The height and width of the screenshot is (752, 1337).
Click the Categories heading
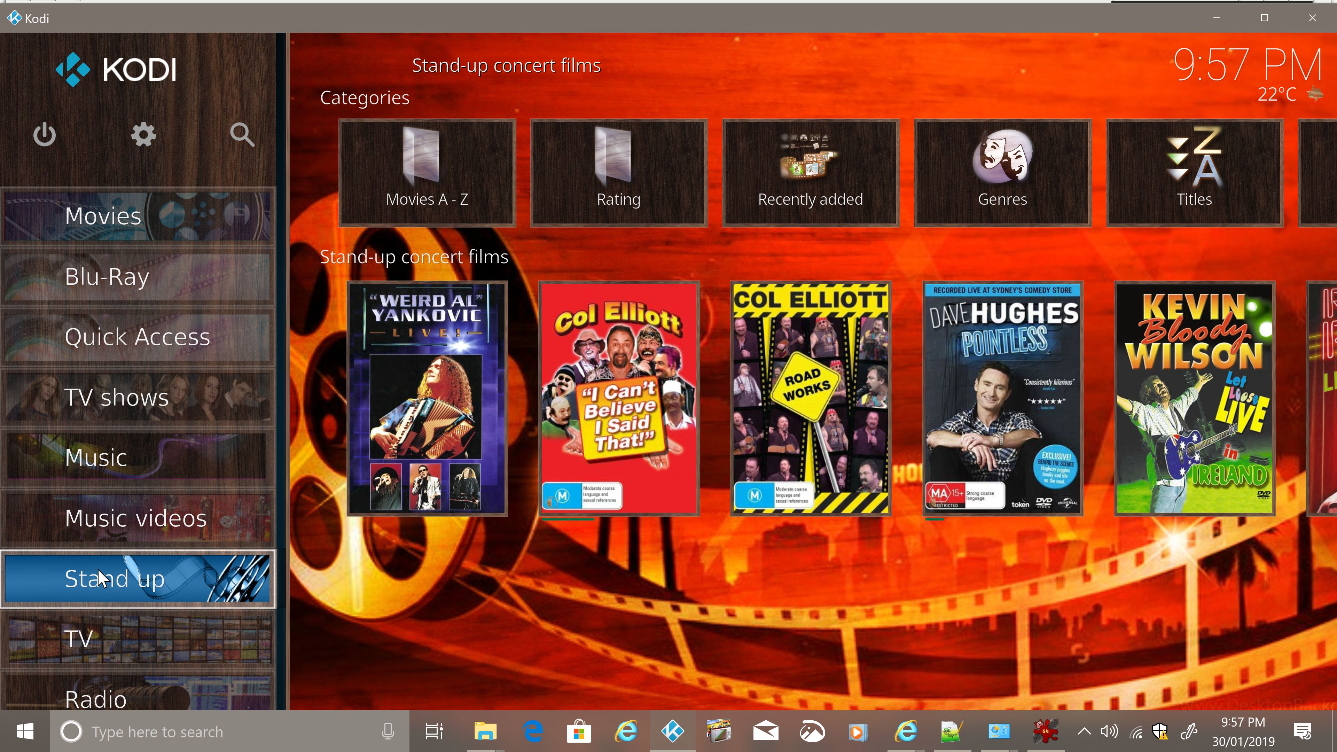364,97
